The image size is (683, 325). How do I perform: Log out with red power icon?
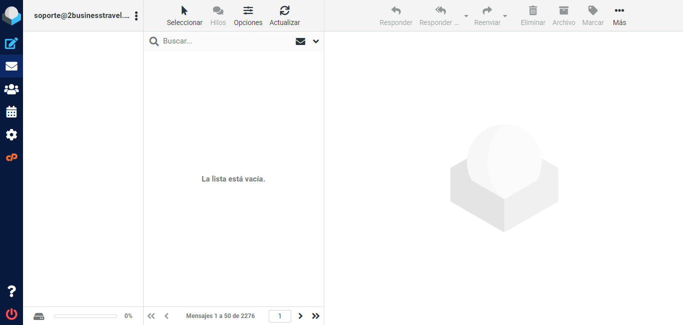[x=12, y=314]
